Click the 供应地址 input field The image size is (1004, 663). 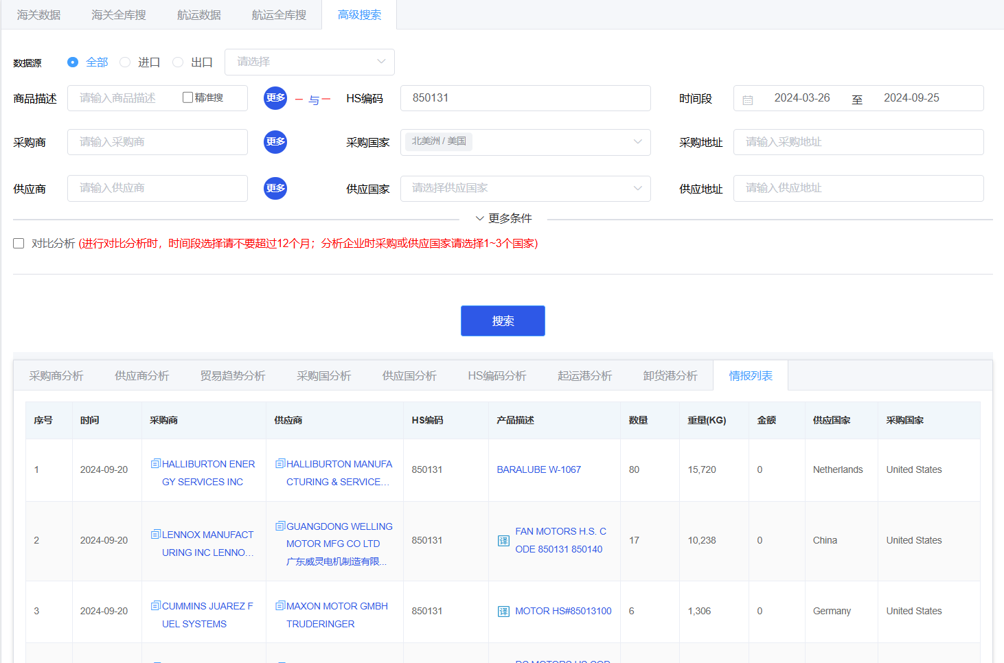pyautogui.click(x=858, y=188)
